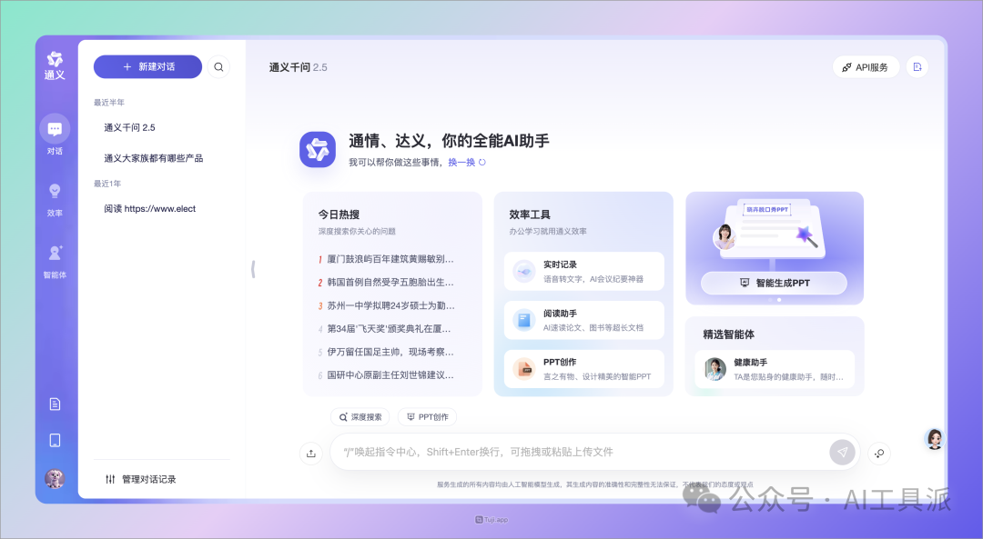Image resolution: width=983 pixels, height=539 pixels.
Task: Open the 对话 chat section
Action: [x=55, y=135]
